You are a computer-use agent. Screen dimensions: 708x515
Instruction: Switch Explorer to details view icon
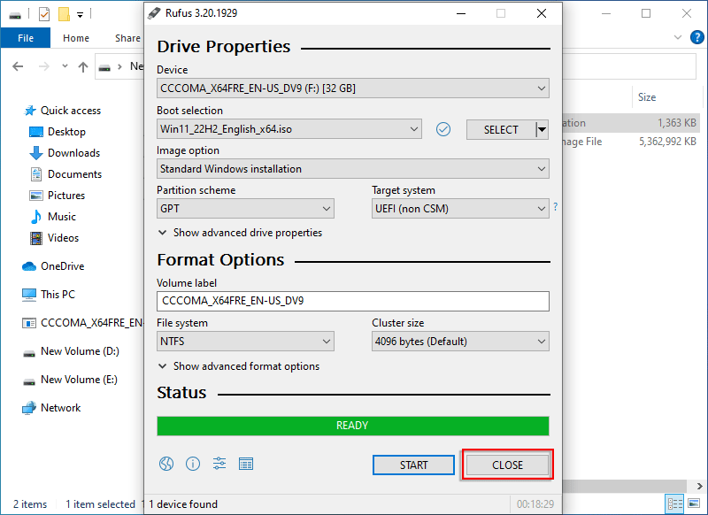click(675, 503)
